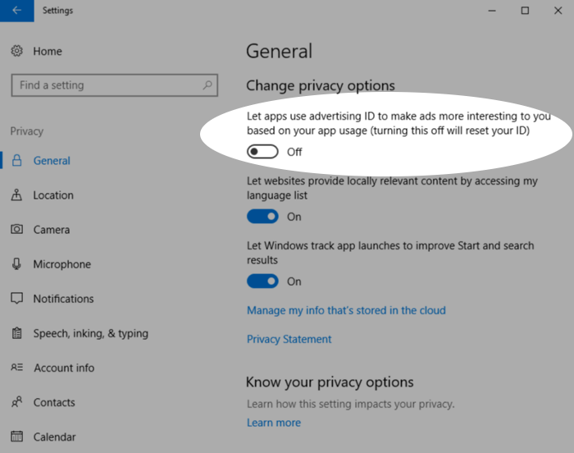Click the back arrow button
This screenshot has height=453, width=574.
point(16,11)
